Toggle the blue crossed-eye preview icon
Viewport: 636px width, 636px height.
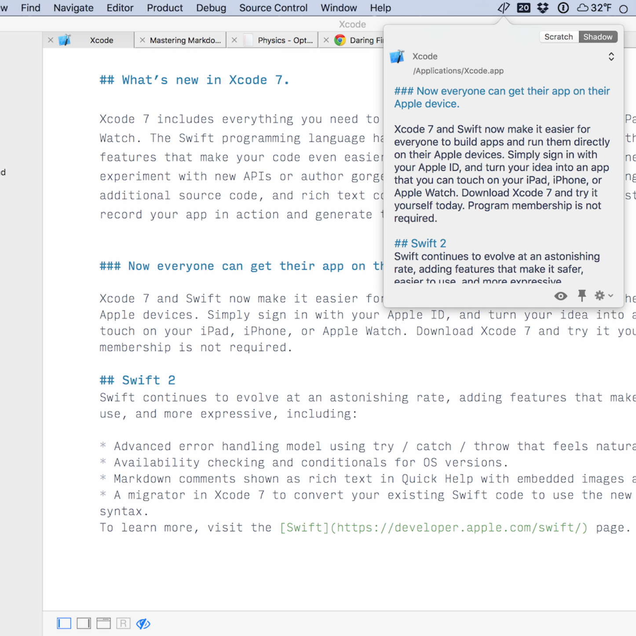(143, 624)
